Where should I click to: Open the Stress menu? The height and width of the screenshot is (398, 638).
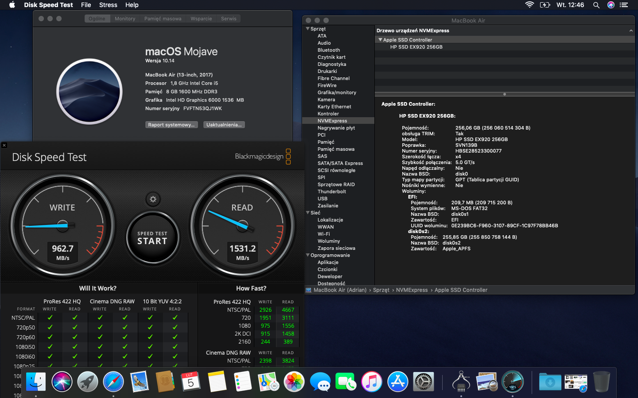click(x=108, y=5)
